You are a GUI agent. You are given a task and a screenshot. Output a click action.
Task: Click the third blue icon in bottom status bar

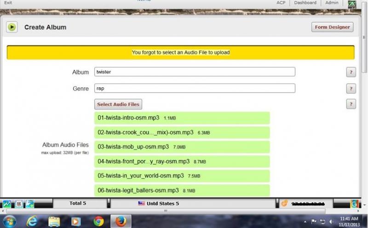tap(29, 204)
